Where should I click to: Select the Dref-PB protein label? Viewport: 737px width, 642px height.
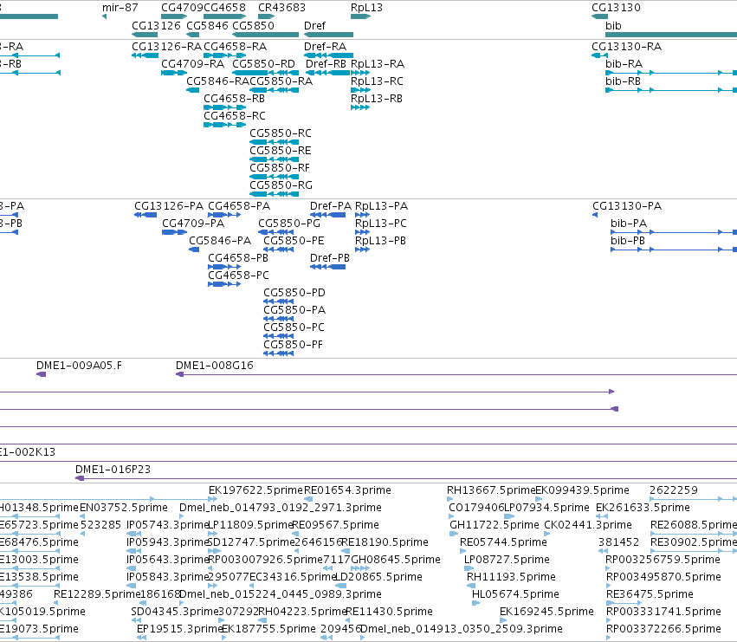[330, 258]
